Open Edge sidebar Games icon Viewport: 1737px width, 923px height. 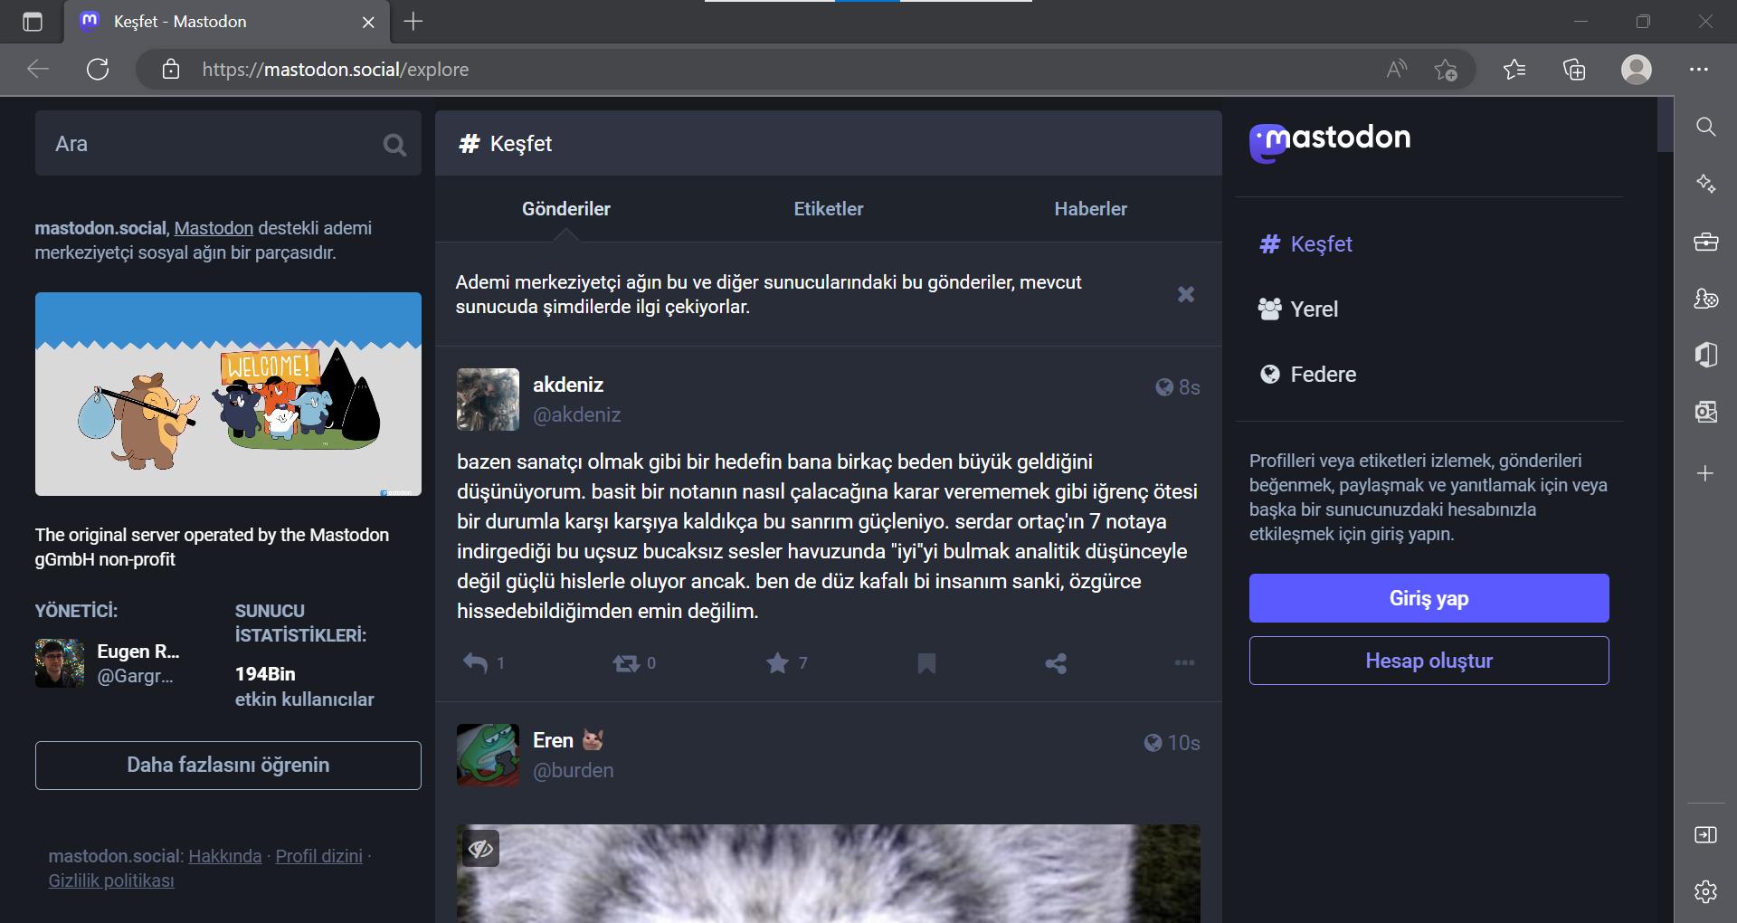[1706, 299]
